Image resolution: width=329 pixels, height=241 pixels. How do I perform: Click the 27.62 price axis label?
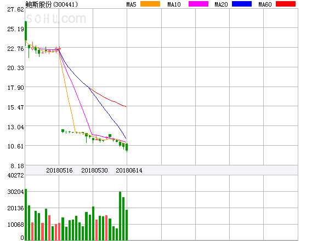click(x=16, y=9)
